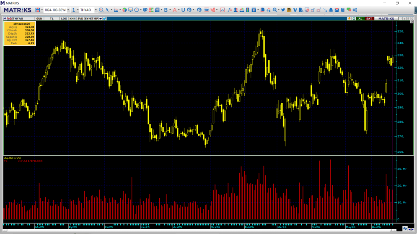
Task: Toggle LOG scale on the chart
Action: (64, 19)
